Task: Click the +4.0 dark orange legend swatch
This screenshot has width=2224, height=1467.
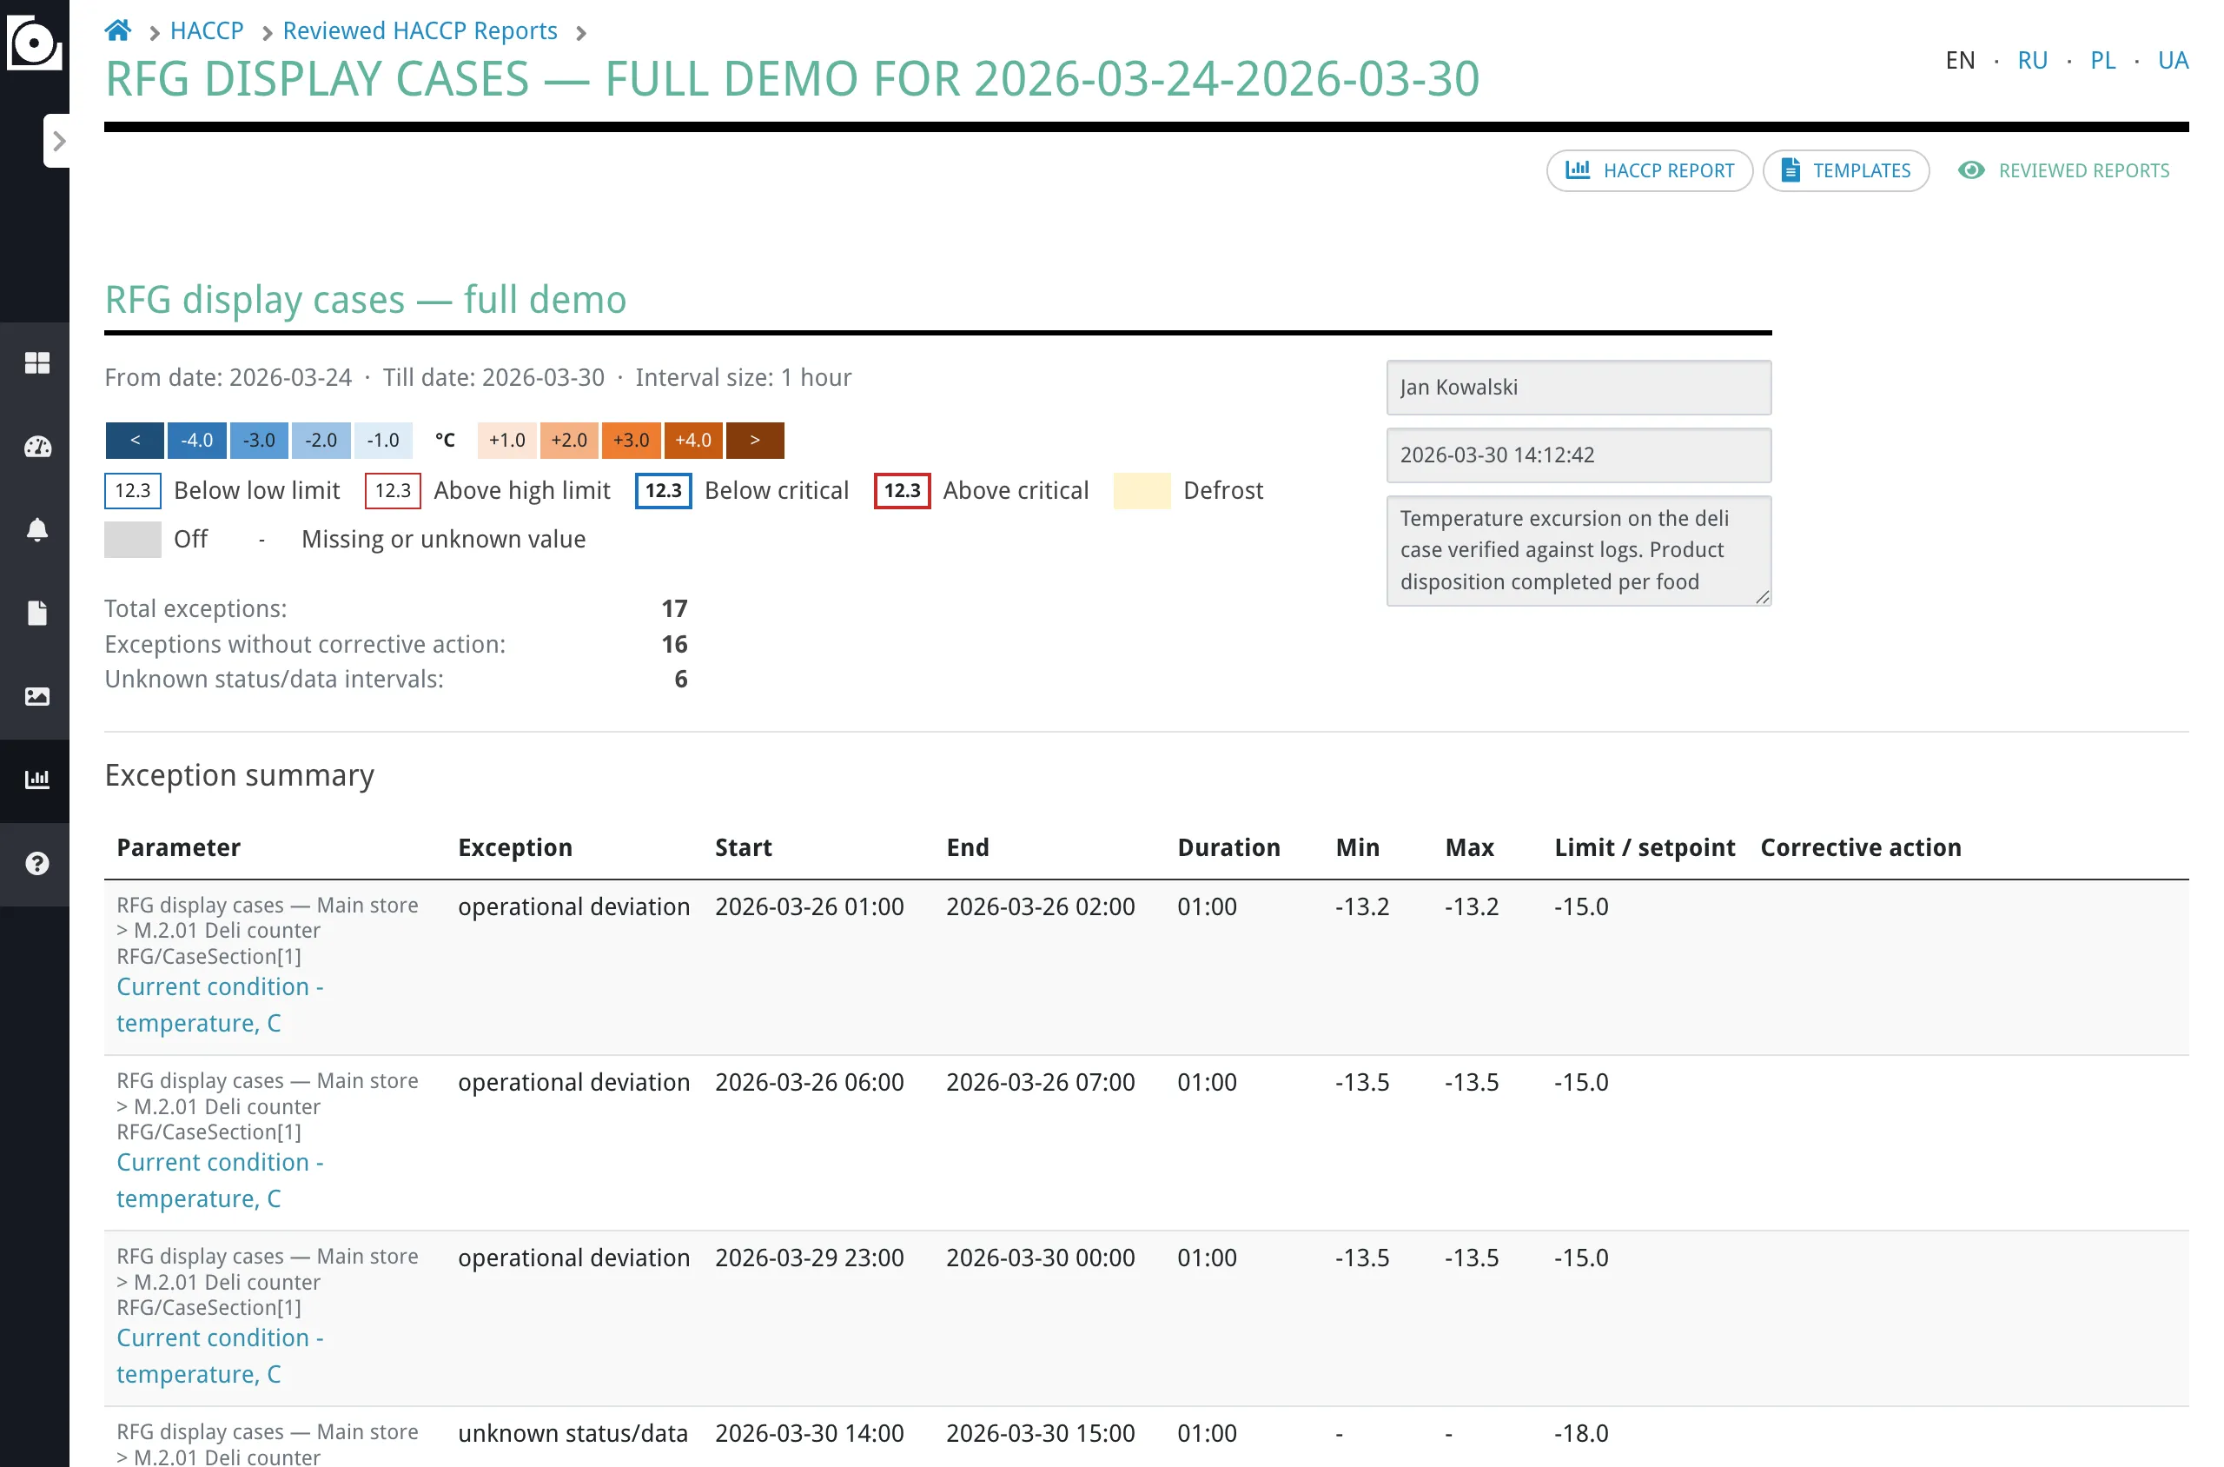Action: (x=693, y=441)
